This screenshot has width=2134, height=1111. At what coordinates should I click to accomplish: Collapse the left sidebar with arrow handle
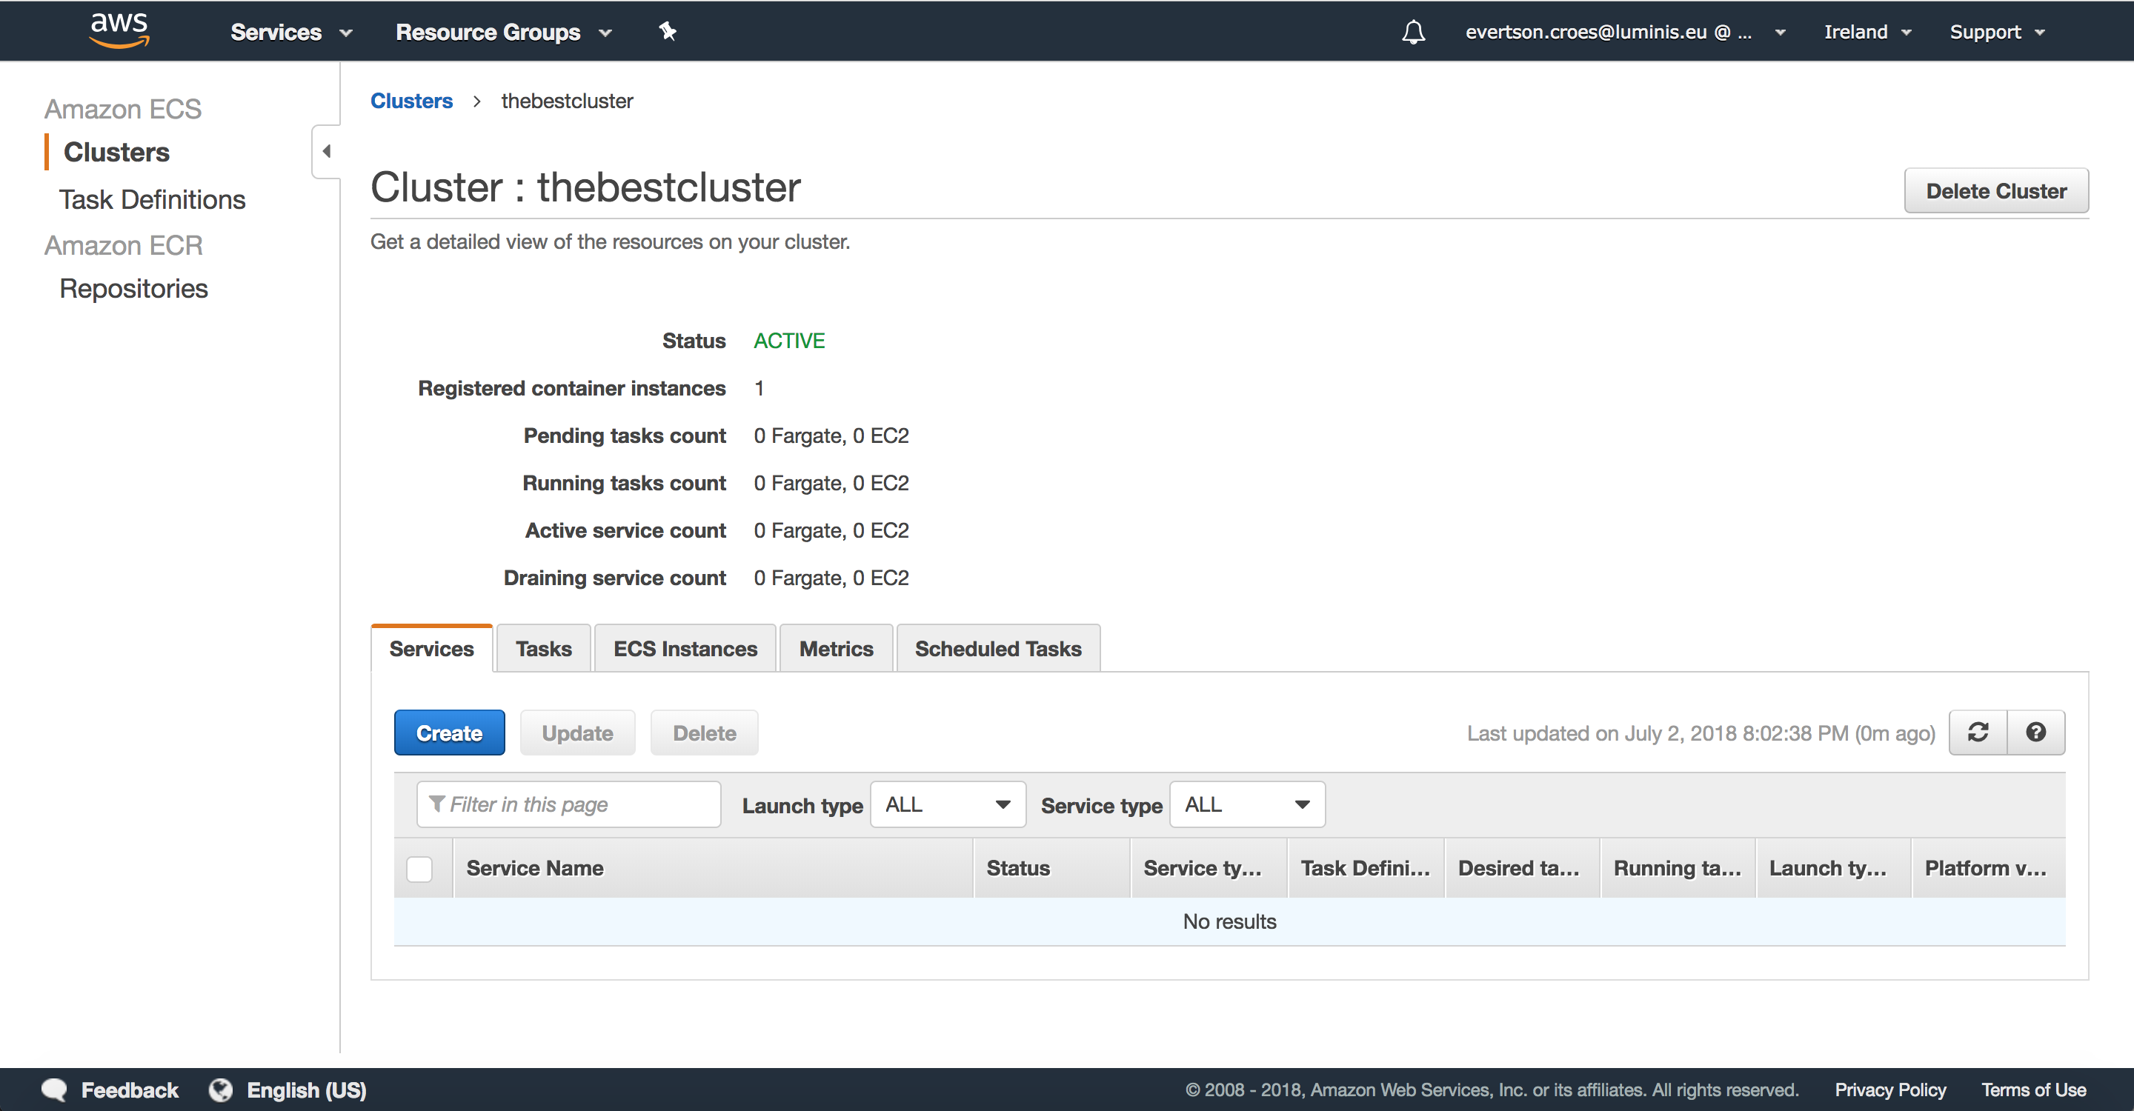[x=325, y=150]
